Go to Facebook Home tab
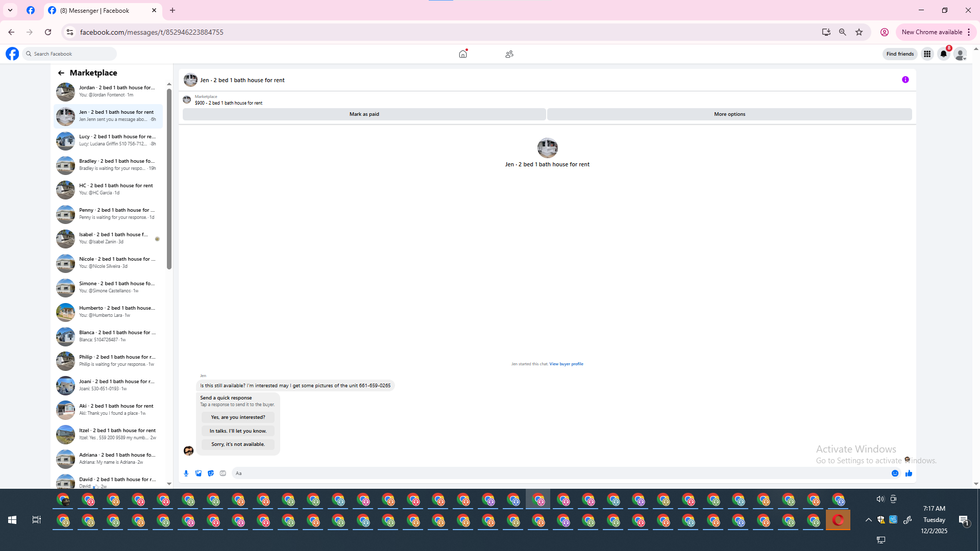The height and width of the screenshot is (551, 980). [463, 54]
